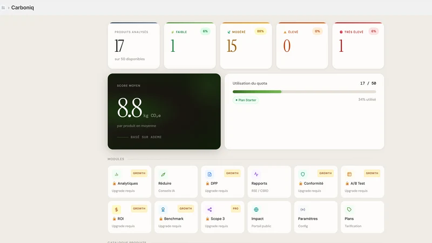Click the lock icon beside DPP
The height and width of the screenshot is (243, 432).
click(x=207, y=183)
